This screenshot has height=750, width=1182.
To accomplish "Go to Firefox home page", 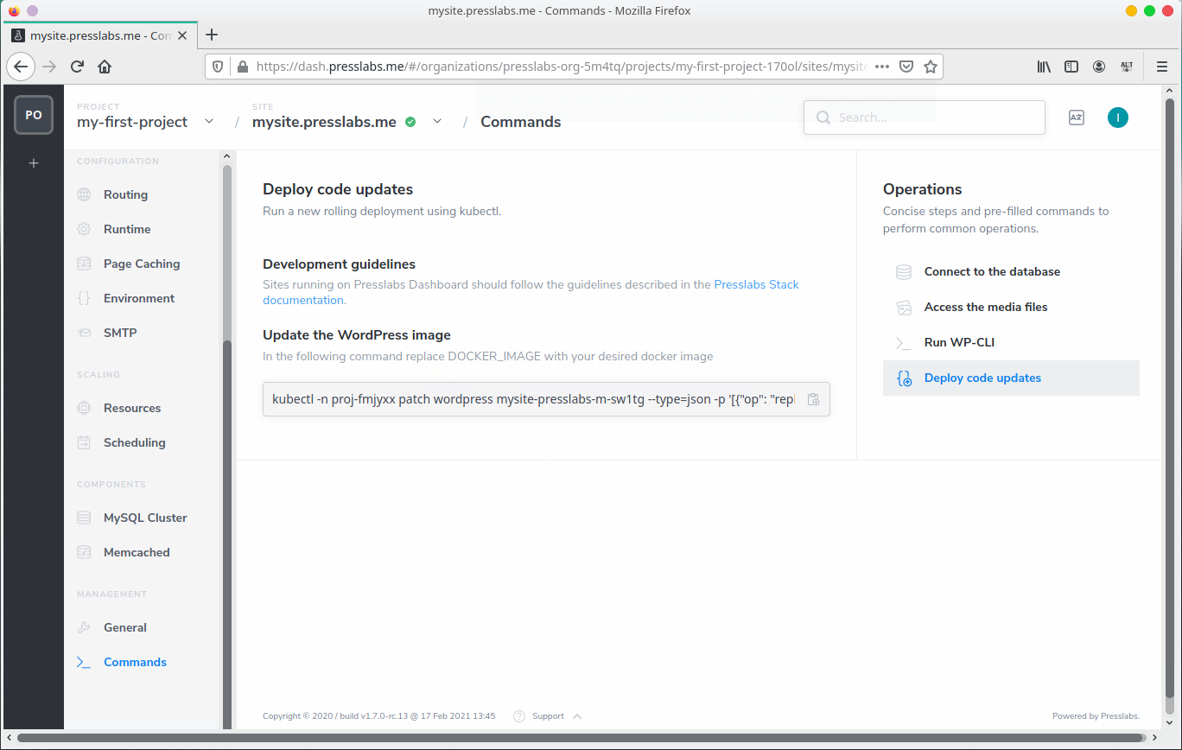I will point(105,67).
